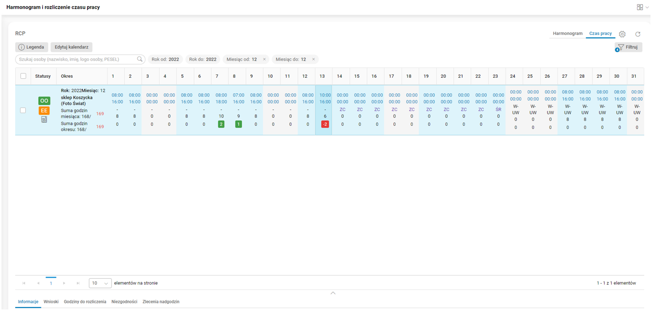Click the Edytuj kalendarz button
The image size is (652, 314).
72,47
